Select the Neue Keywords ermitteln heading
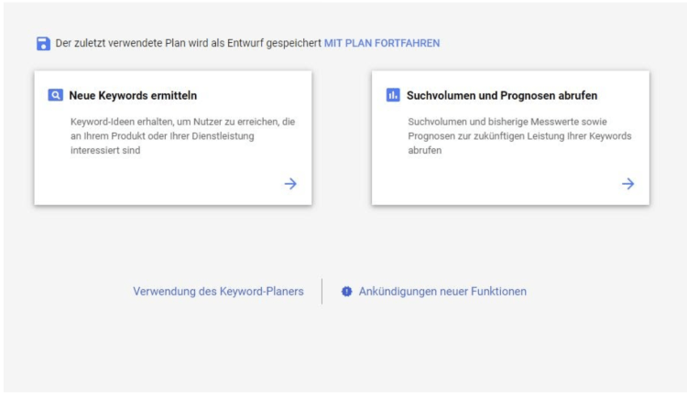The height and width of the screenshot is (395, 687). point(133,95)
